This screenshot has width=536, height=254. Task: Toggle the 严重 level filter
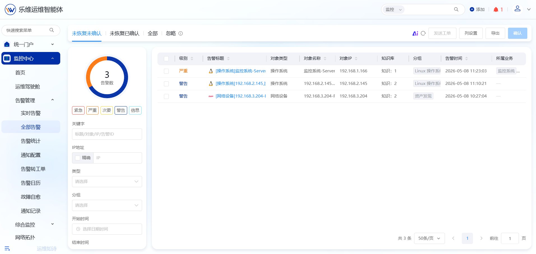coord(92,110)
